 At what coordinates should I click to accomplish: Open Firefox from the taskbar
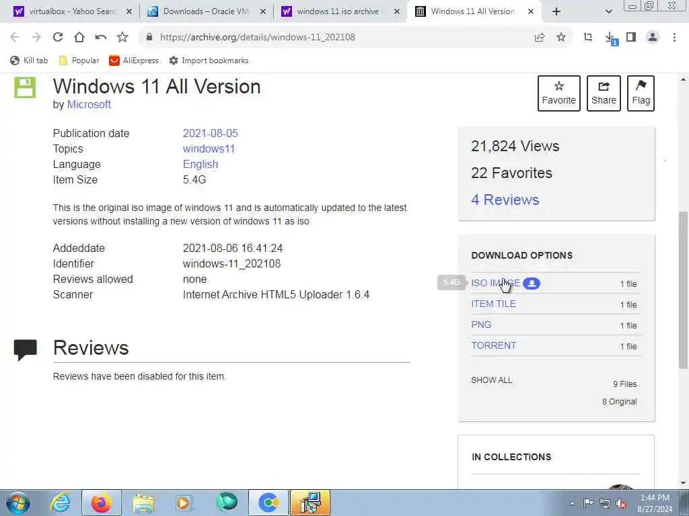pos(101,503)
